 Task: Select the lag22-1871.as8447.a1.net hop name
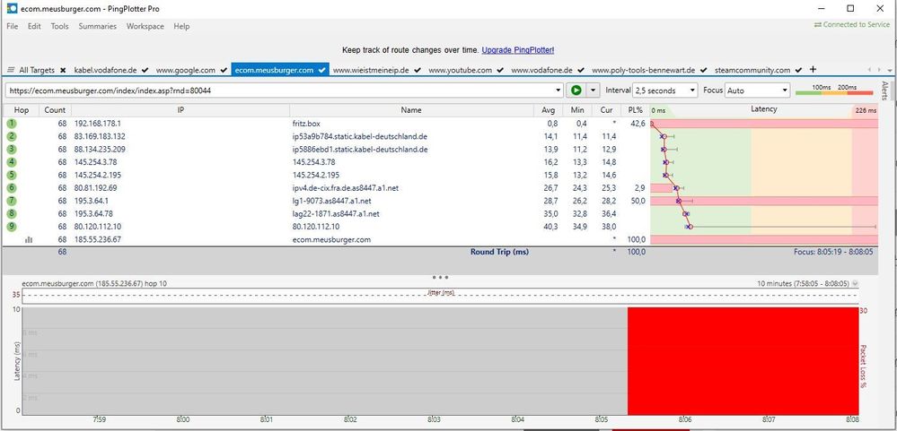click(336, 214)
